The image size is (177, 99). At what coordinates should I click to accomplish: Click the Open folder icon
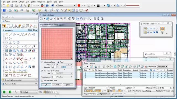coord(8,5)
